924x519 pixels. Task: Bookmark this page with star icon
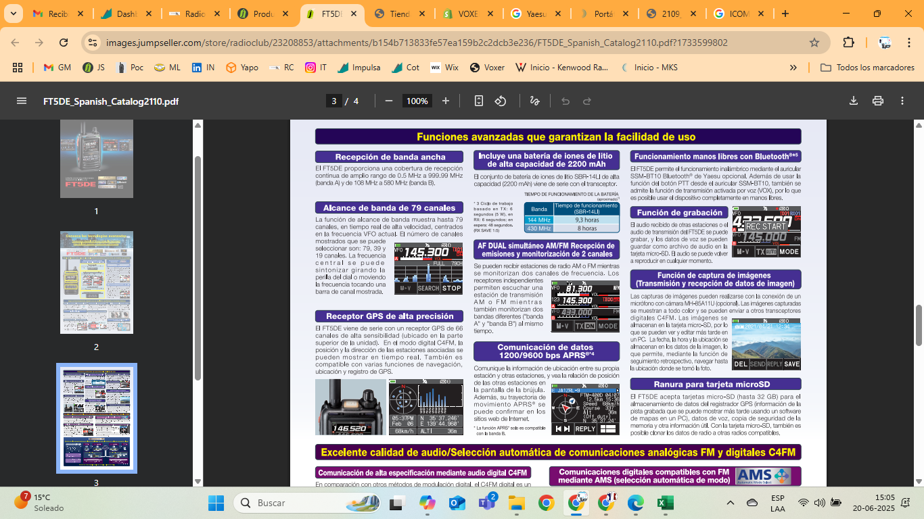(x=814, y=43)
